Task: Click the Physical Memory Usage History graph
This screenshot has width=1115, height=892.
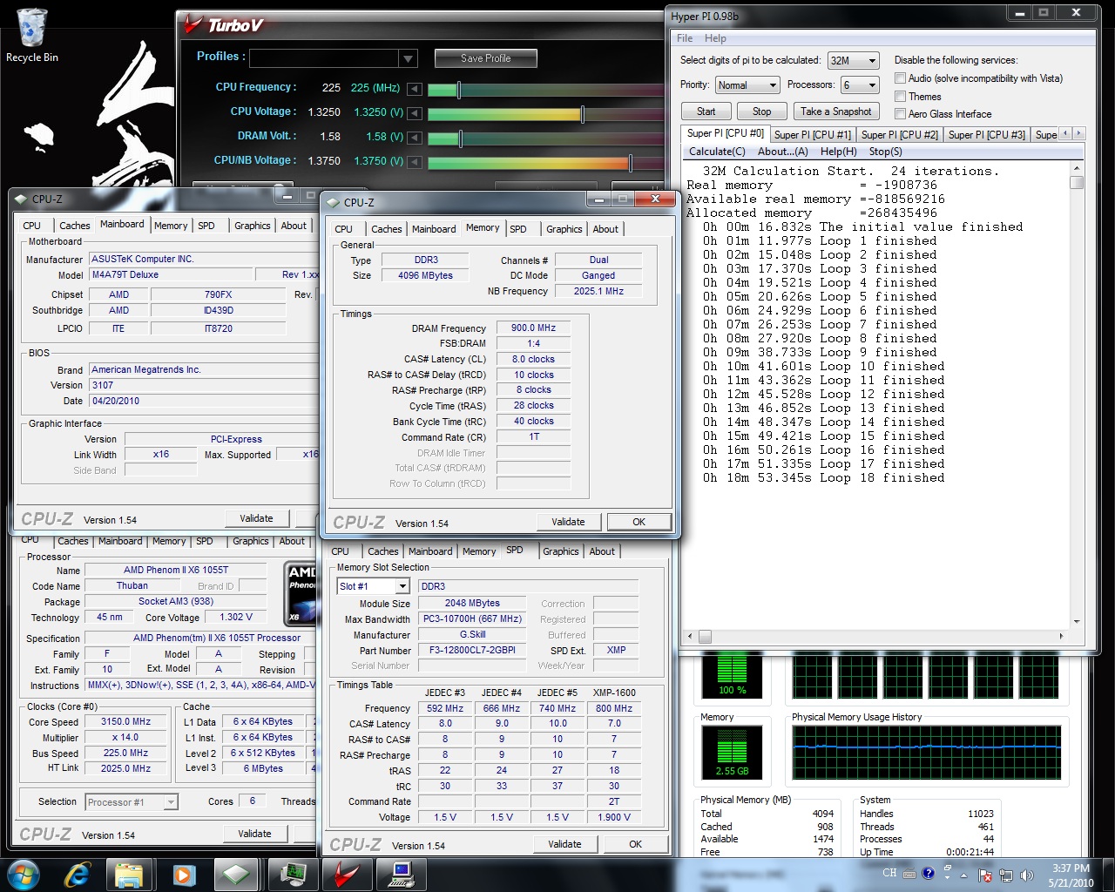Action: tap(927, 753)
